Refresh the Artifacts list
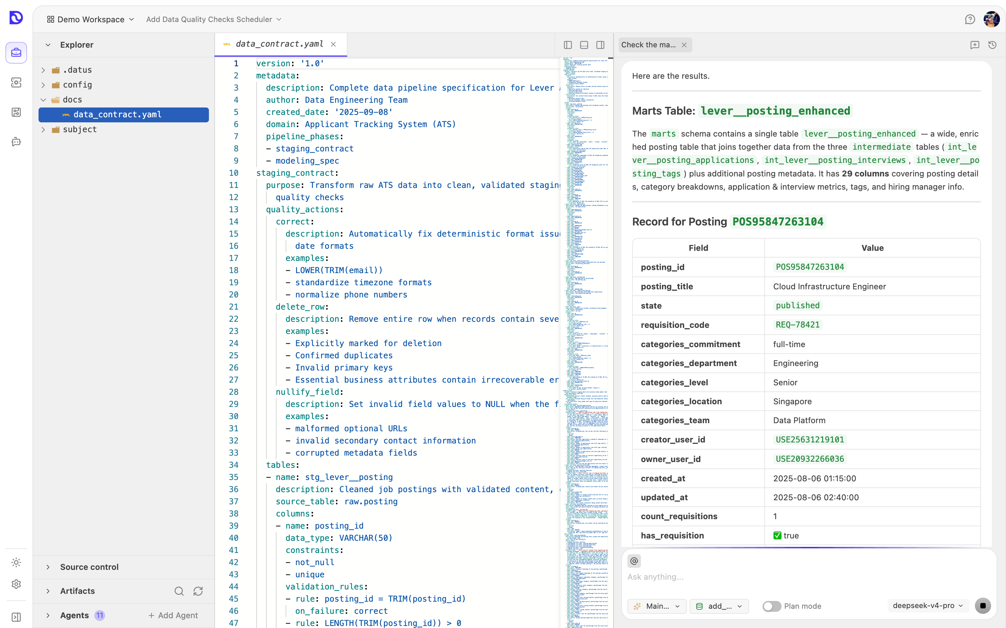Image resolution: width=1006 pixels, height=628 pixels. point(198,591)
